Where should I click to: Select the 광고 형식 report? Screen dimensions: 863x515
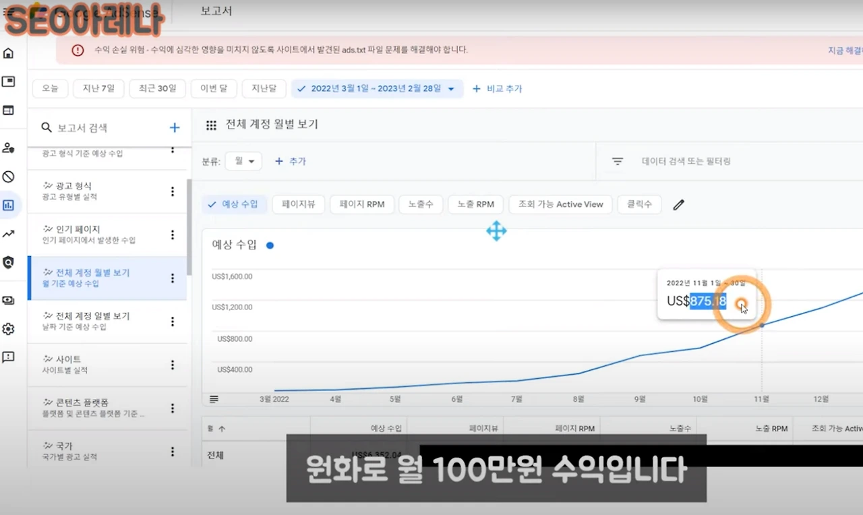(107, 191)
